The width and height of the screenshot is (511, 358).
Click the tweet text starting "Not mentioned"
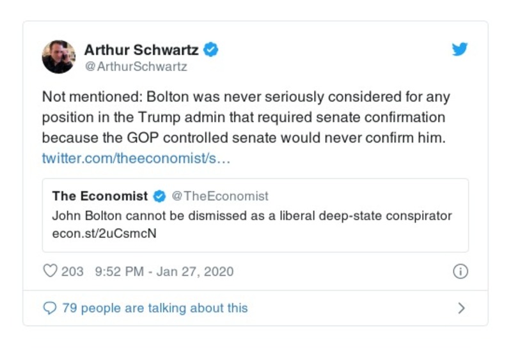point(246,118)
